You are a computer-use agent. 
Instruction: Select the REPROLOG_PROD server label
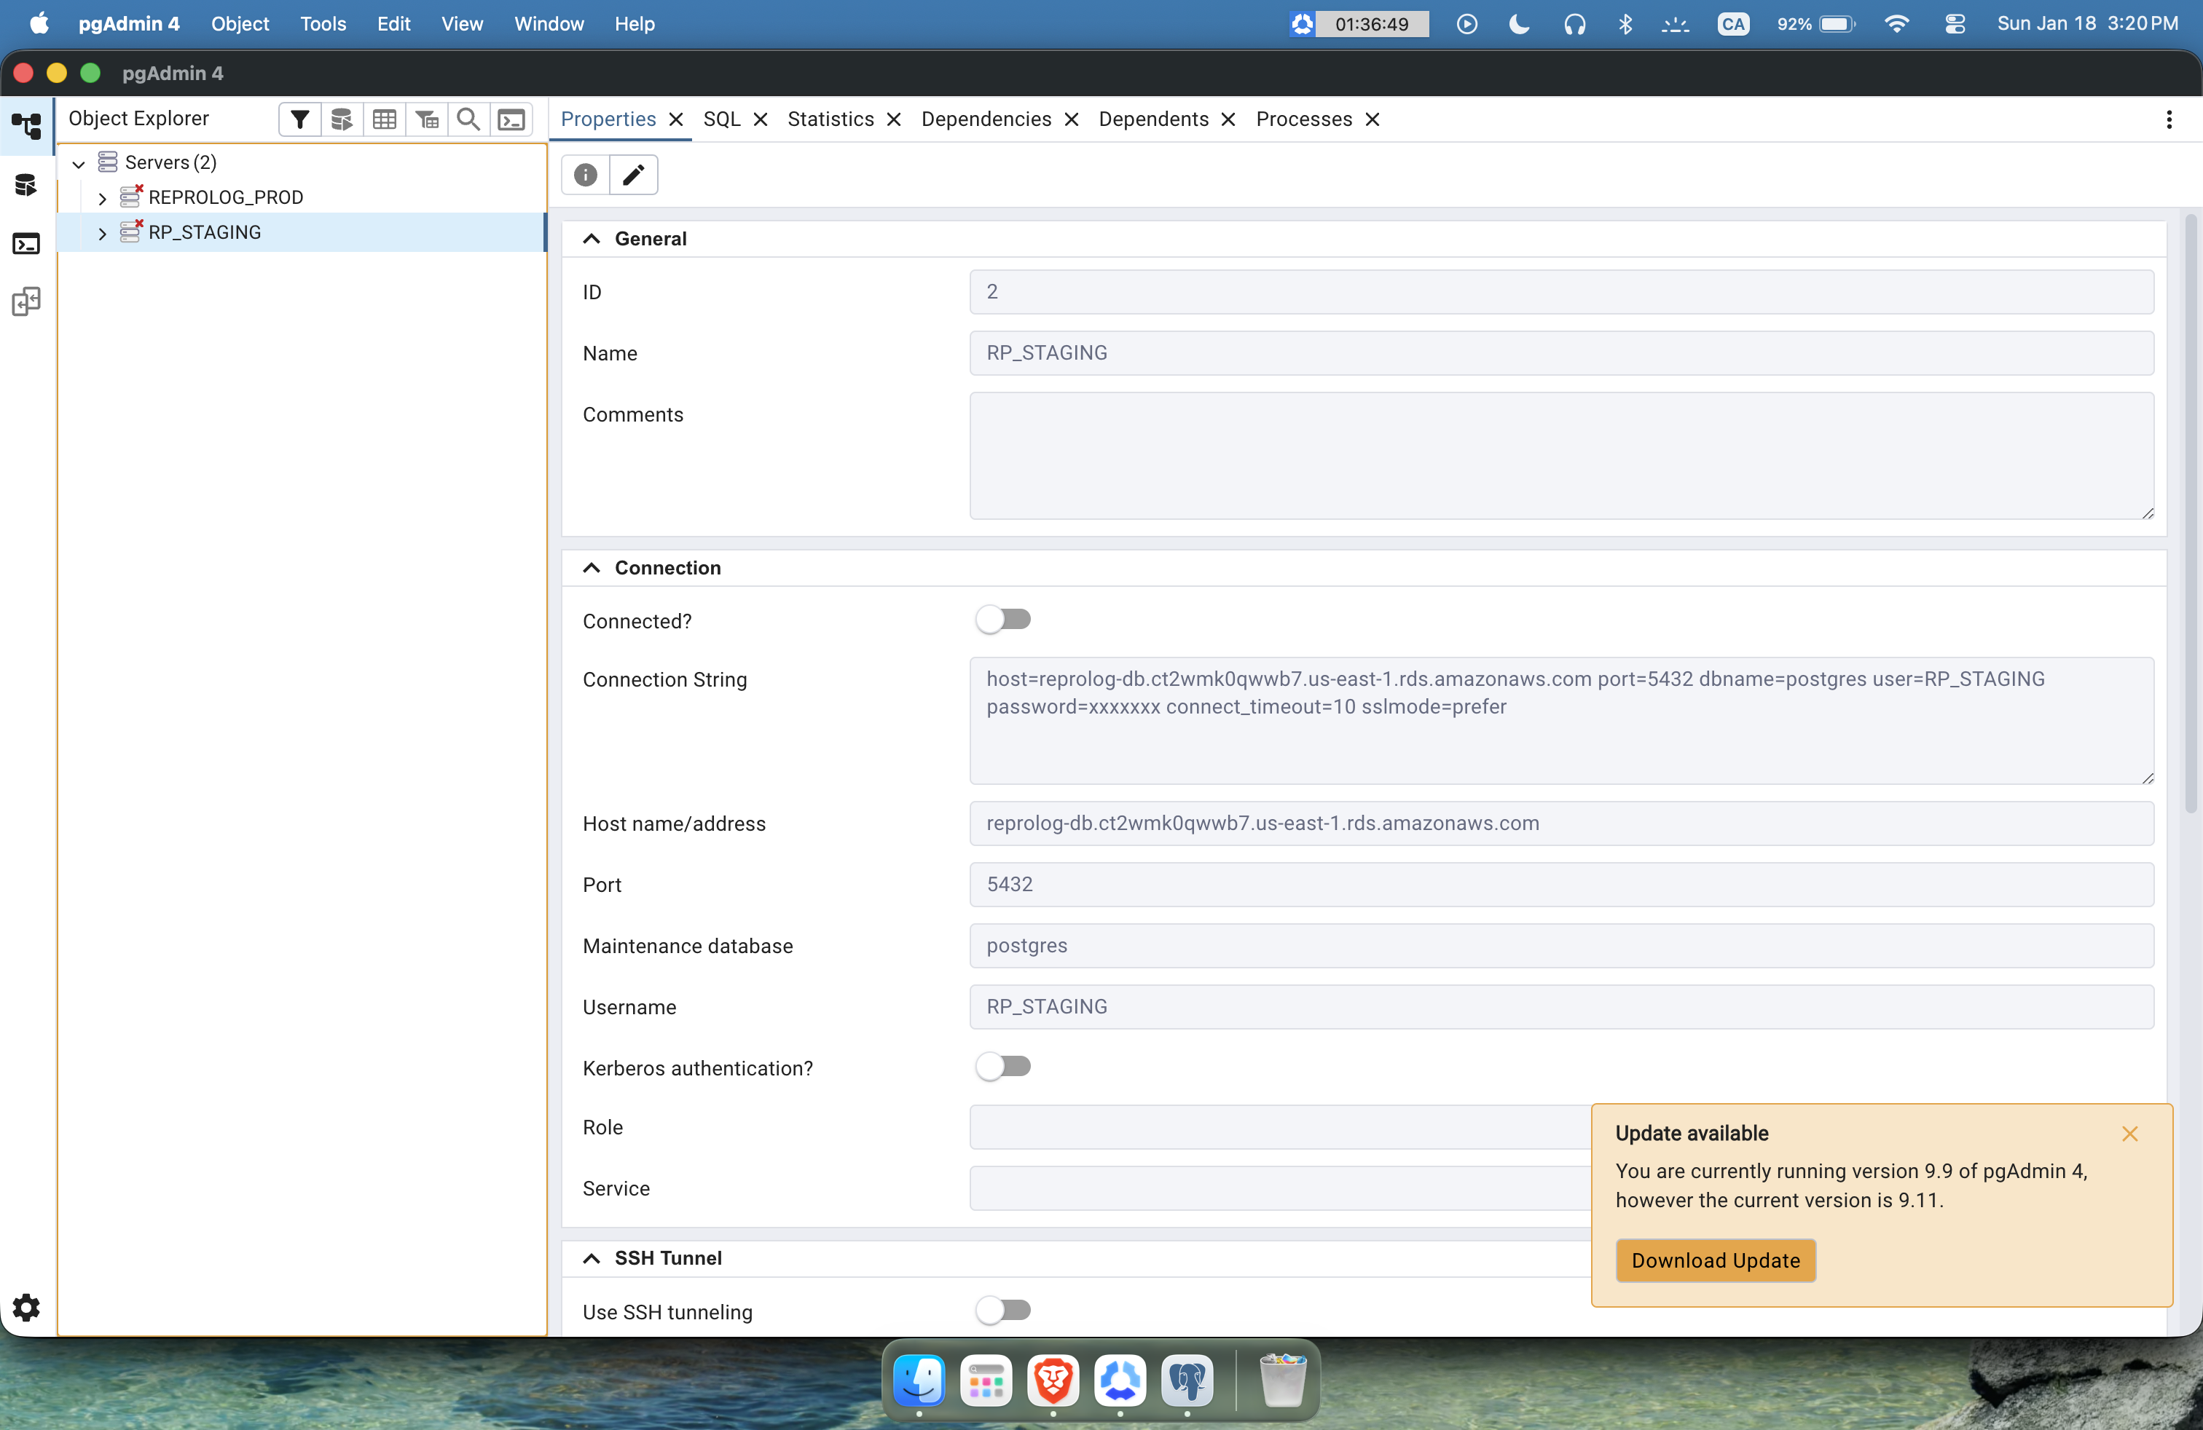[x=226, y=197]
